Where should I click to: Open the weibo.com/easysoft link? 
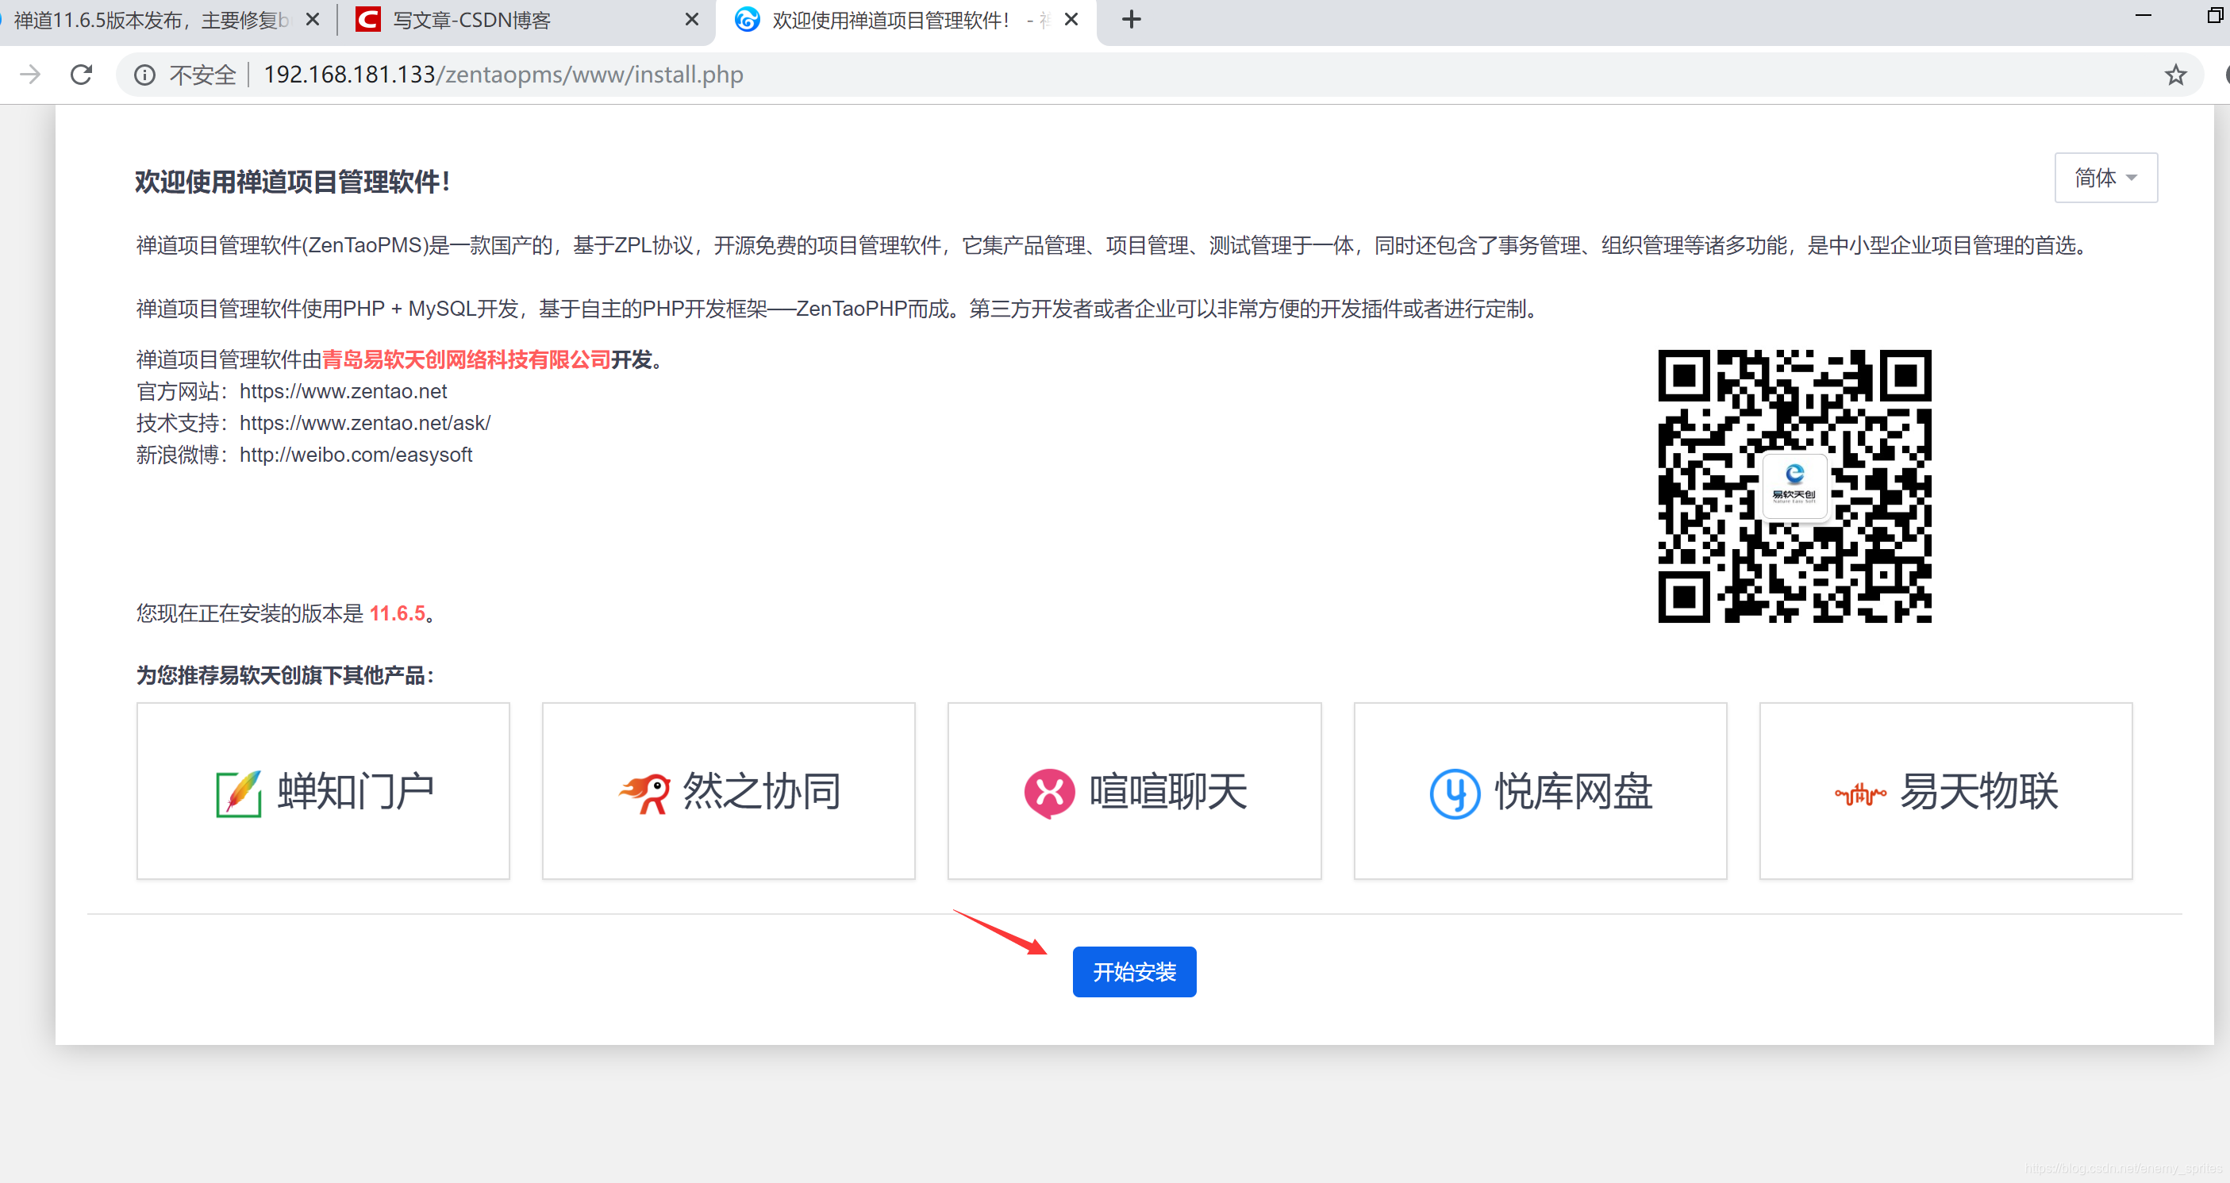click(x=356, y=455)
